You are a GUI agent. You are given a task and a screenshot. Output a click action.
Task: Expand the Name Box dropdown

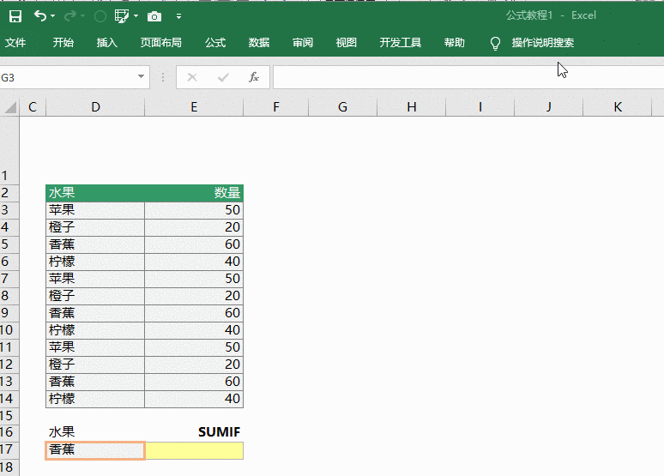click(142, 77)
